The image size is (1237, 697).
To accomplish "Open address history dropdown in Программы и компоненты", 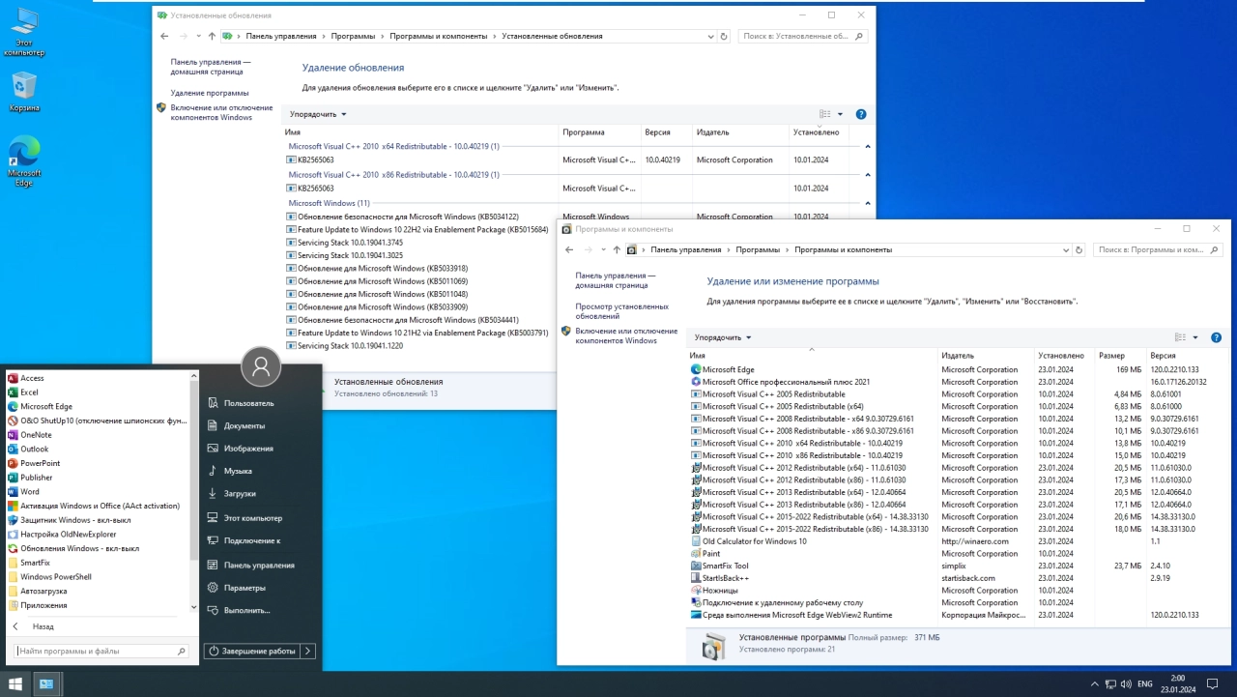I will click(x=1067, y=249).
